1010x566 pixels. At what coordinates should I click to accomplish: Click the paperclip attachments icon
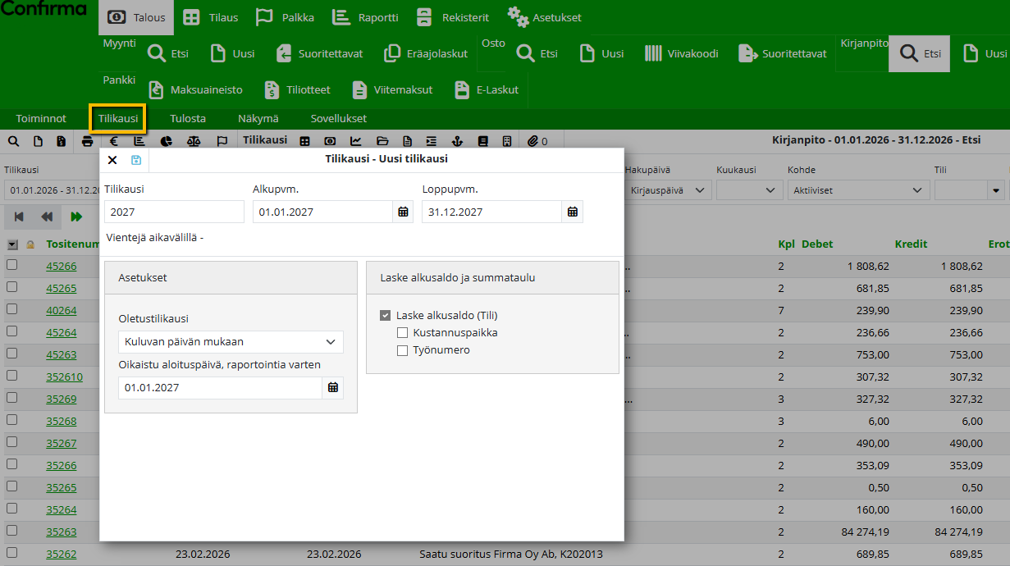pyautogui.click(x=533, y=141)
